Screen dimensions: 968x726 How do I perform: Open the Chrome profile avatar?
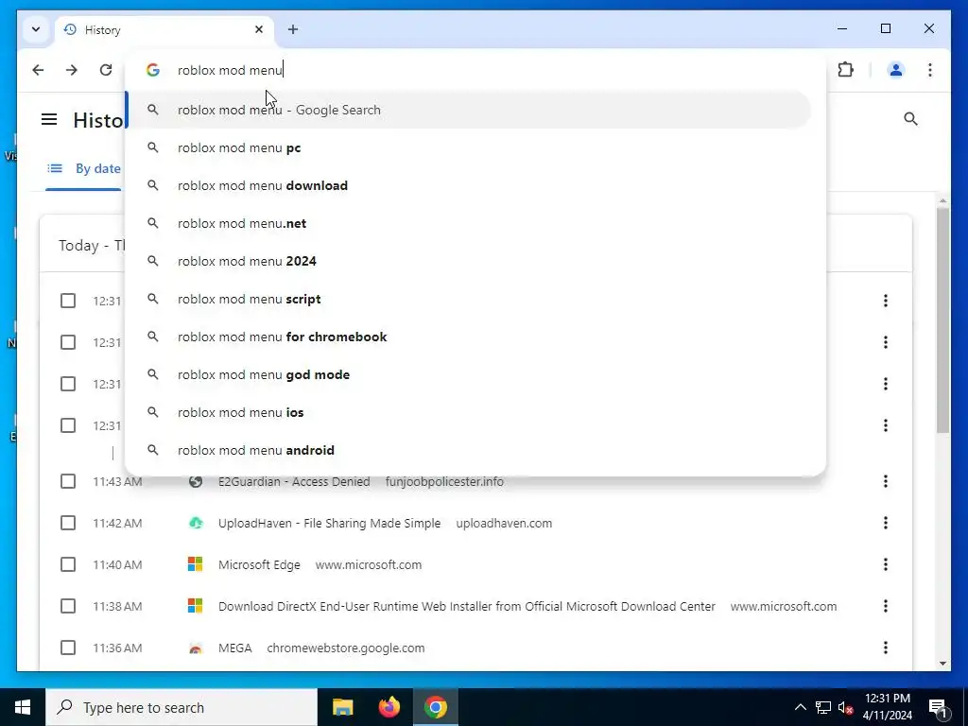(896, 70)
